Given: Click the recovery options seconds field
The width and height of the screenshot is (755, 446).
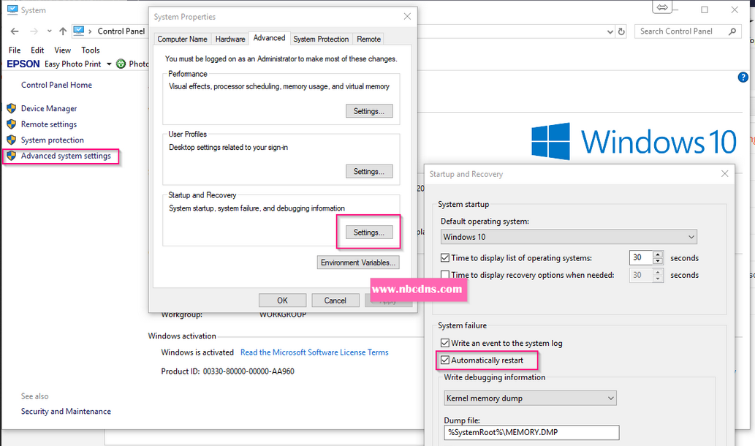Looking at the screenshot, I should click(640, 275).
